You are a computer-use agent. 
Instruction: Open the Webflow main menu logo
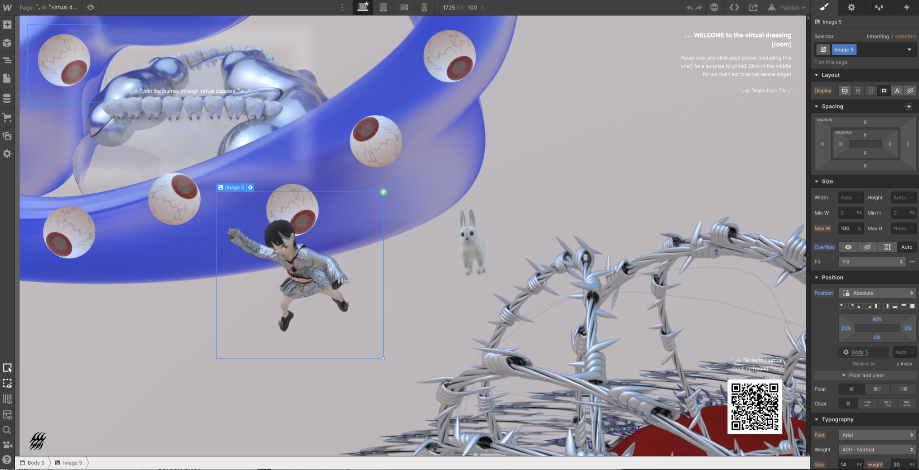tap(7, 7)
